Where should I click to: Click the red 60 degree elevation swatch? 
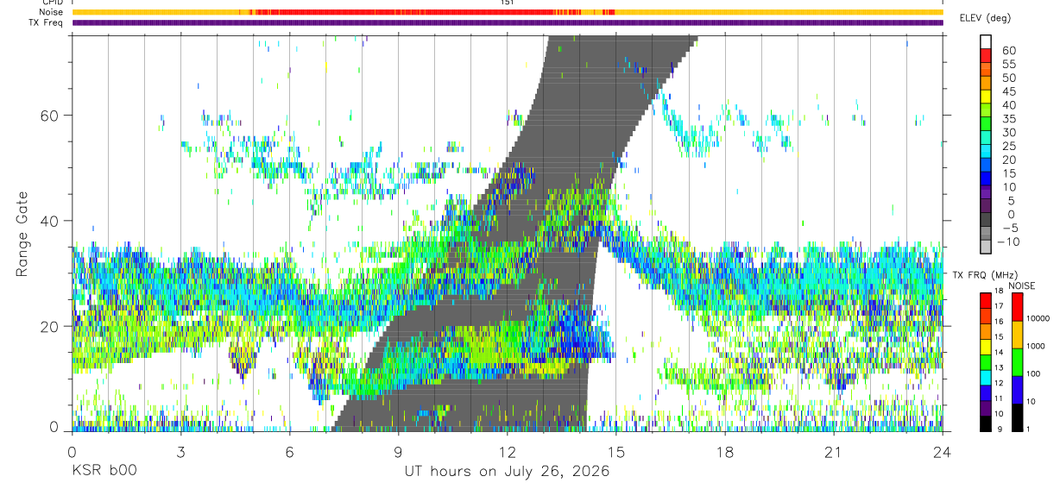pyautogui.click(x=985, y=56)
